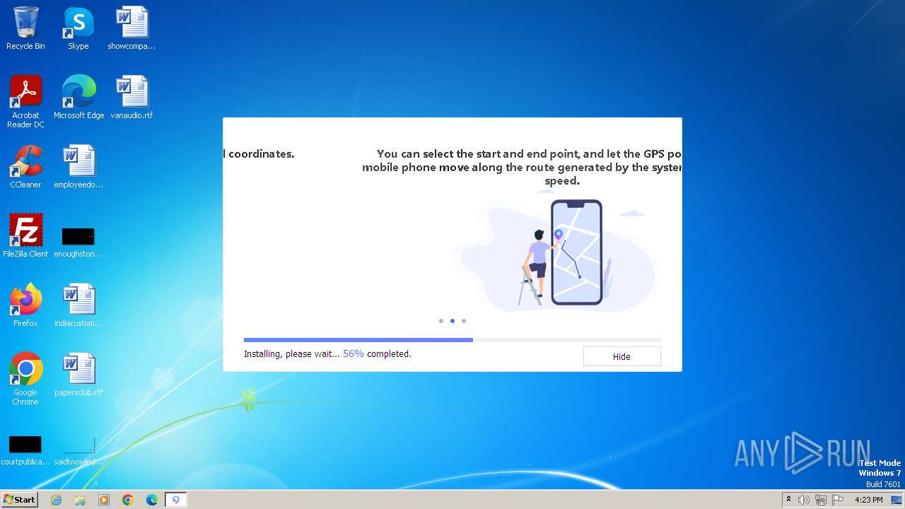905x509 pixels.
Task: Select the papersclub.rtf file
Action: [78, 375]
